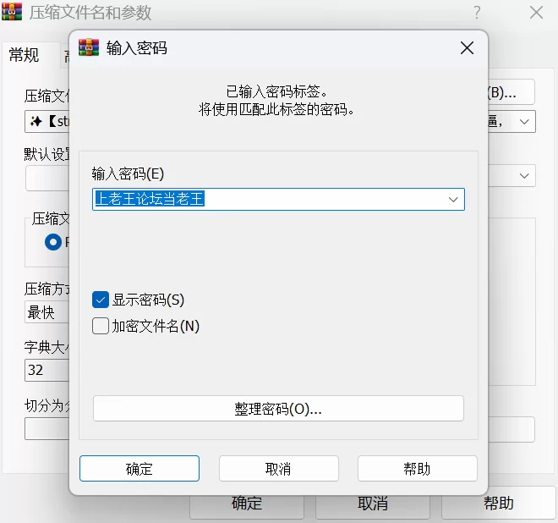Image resolution: width=558 pixels, height=523 pixels.
Task: Select the radio button under 压缩文件格式
Action: click(53, 242)
